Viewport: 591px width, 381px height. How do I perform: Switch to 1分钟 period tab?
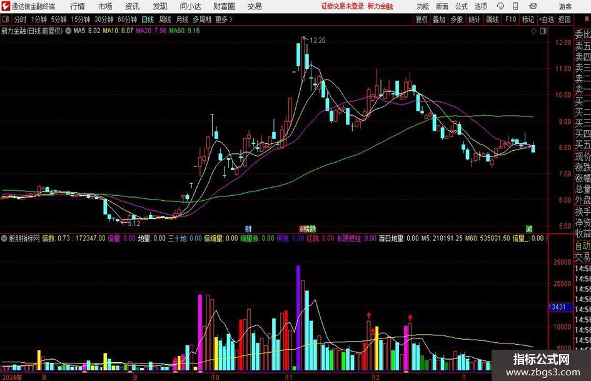click(x=38, y=19)
